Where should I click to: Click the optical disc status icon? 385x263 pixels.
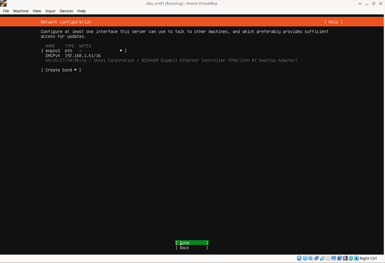coord(305,258)
